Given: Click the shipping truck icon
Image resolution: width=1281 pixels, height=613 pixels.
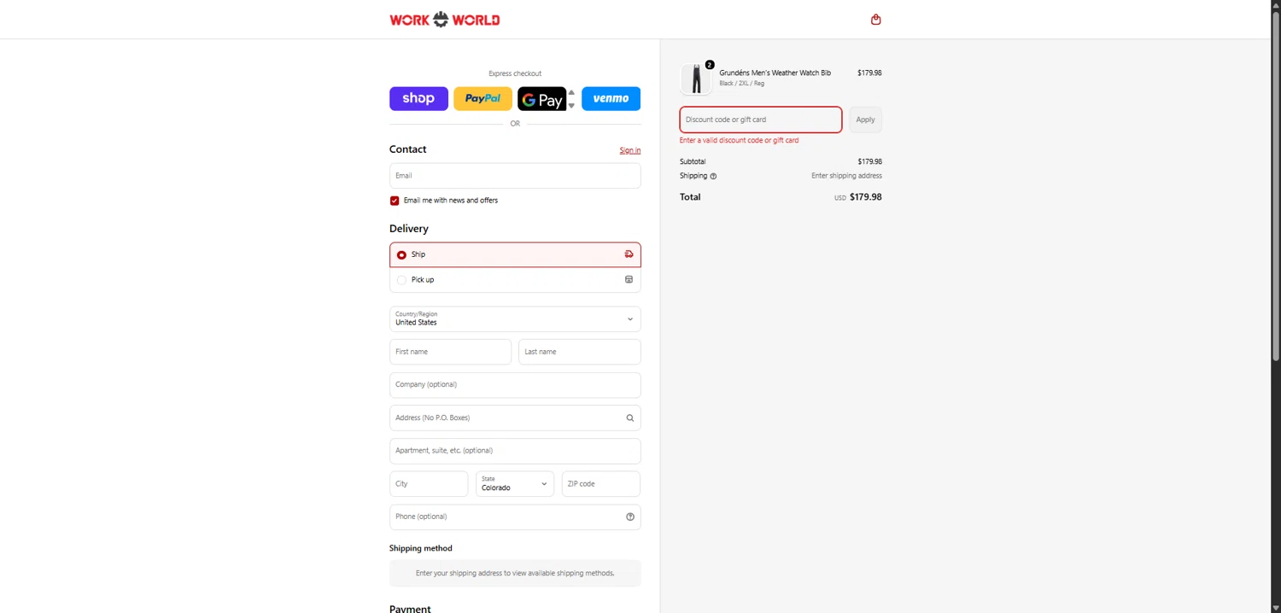Looking at the screenshot, I should pos(629,254).
